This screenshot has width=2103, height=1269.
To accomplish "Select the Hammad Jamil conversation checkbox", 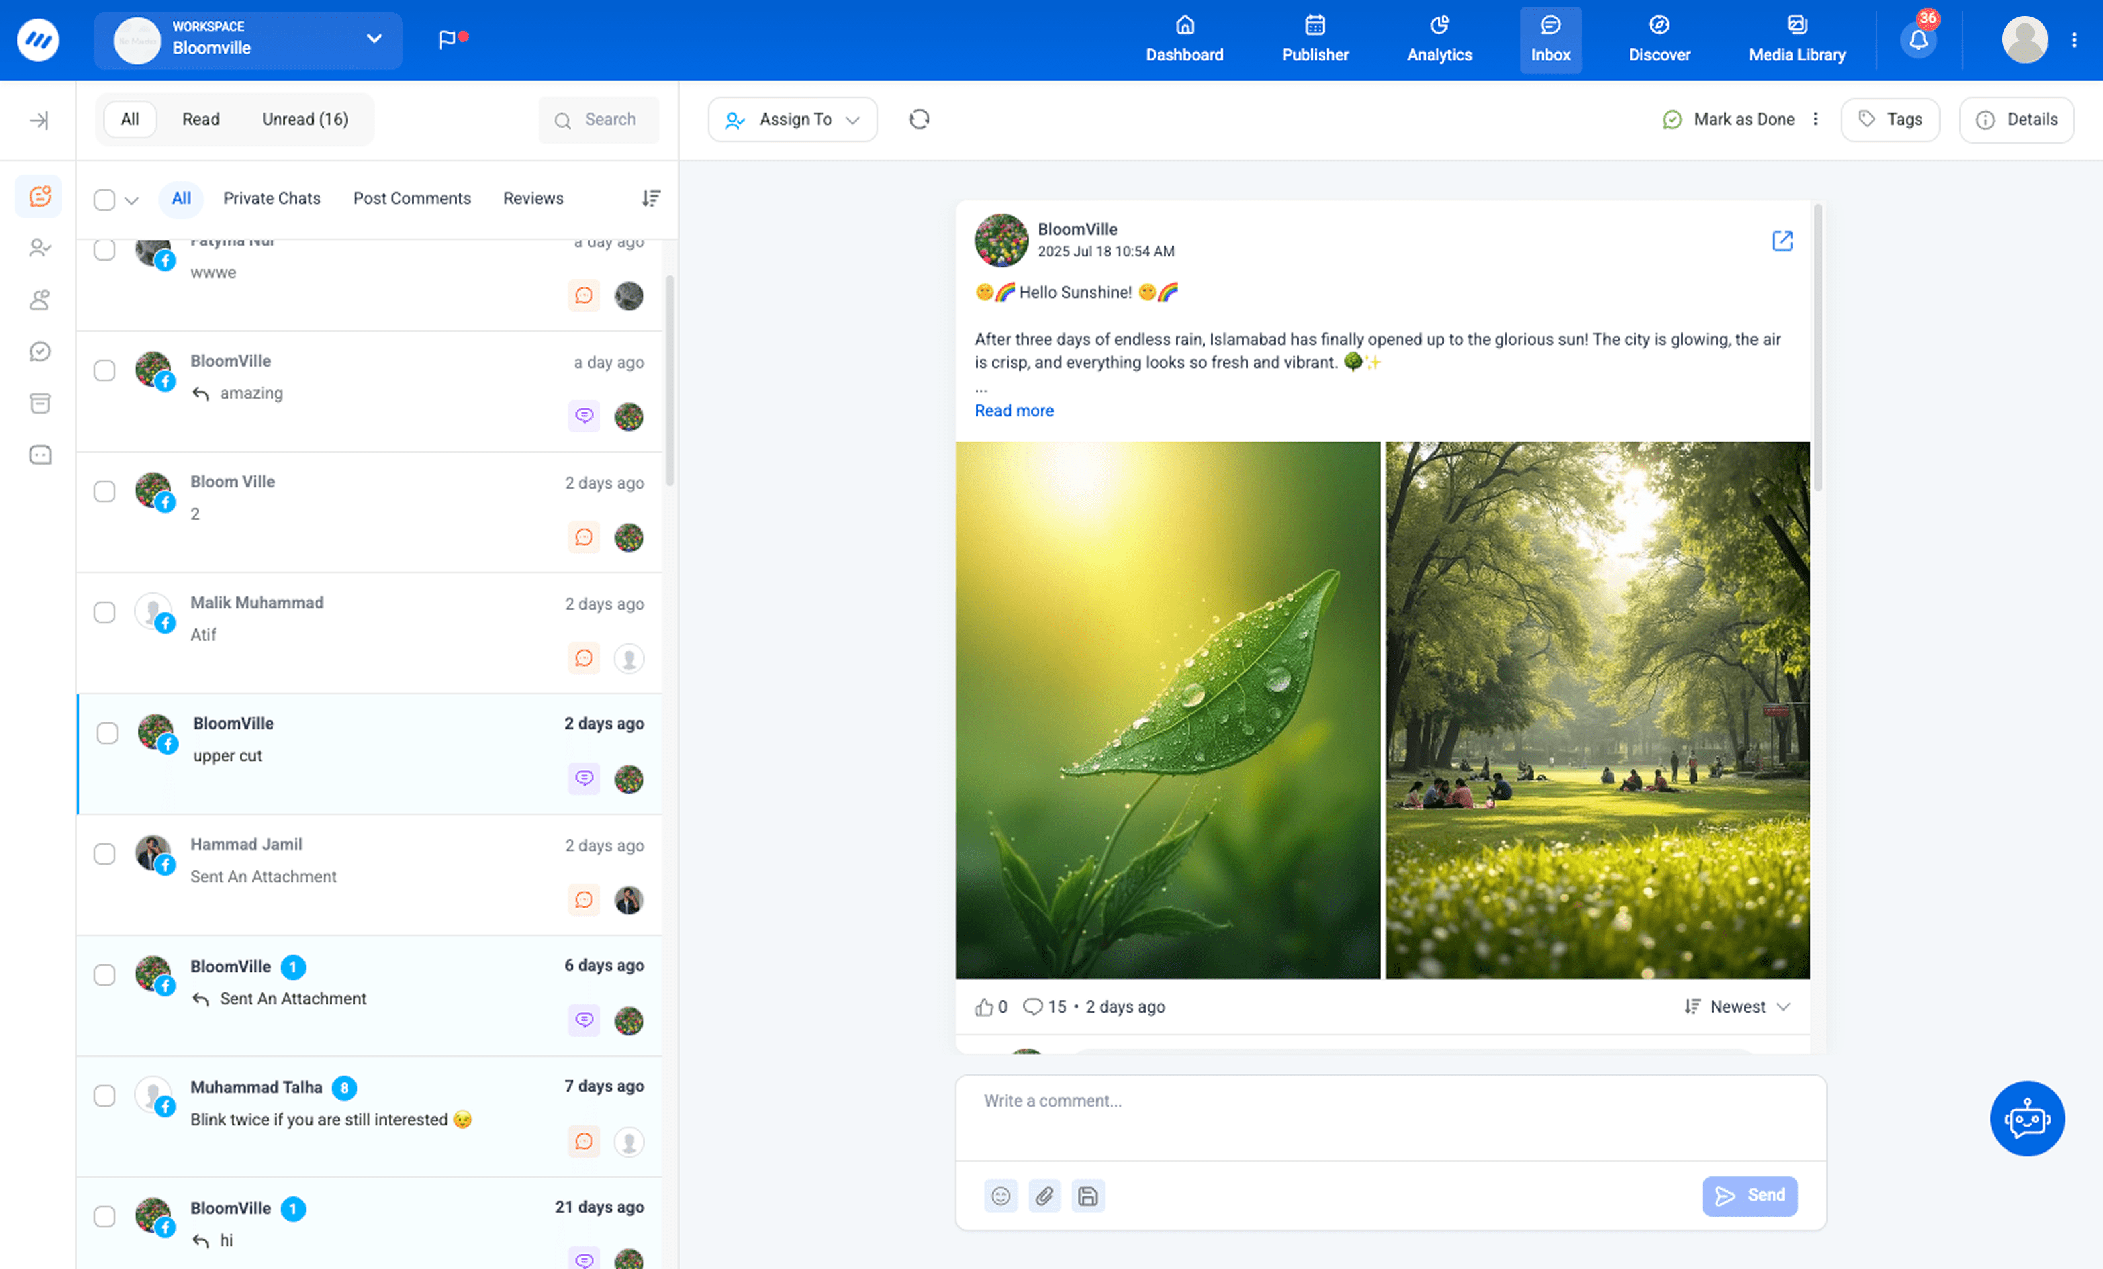I will 105,853.
